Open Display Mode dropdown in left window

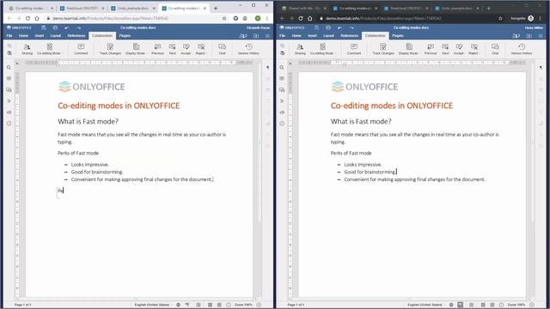(x=136, y=49)
